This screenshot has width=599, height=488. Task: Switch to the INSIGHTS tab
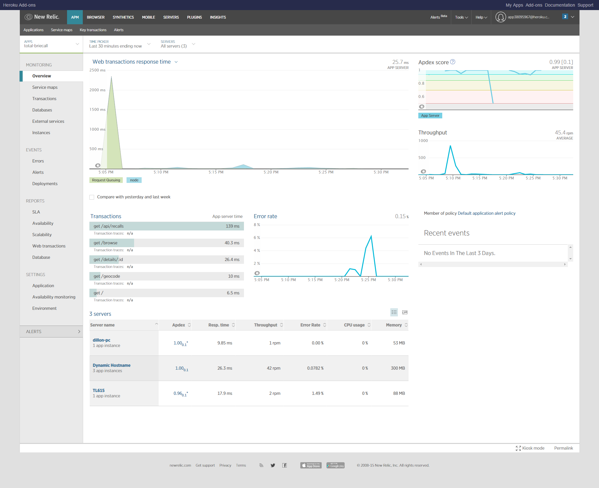(x=218, y=17)
